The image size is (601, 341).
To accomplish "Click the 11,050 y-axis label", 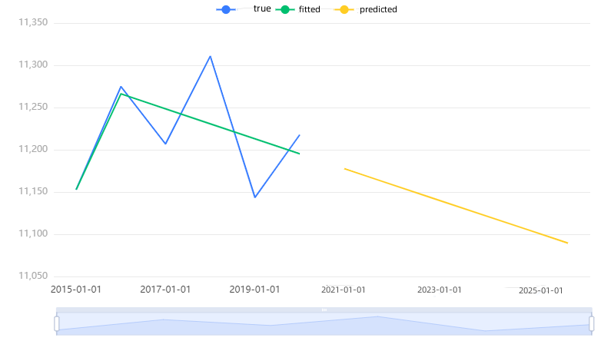I will click(33, 276).
